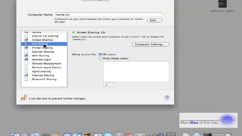Click the lock icon to prevent changes
242x136 pixels.
click(24, 97)
